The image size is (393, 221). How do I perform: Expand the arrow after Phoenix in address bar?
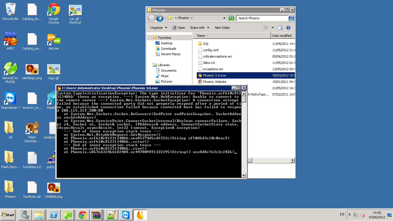[192, 18]
